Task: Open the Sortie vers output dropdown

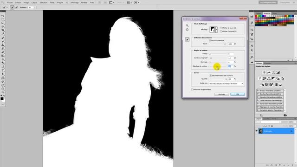Action: (x=226, y=83)
